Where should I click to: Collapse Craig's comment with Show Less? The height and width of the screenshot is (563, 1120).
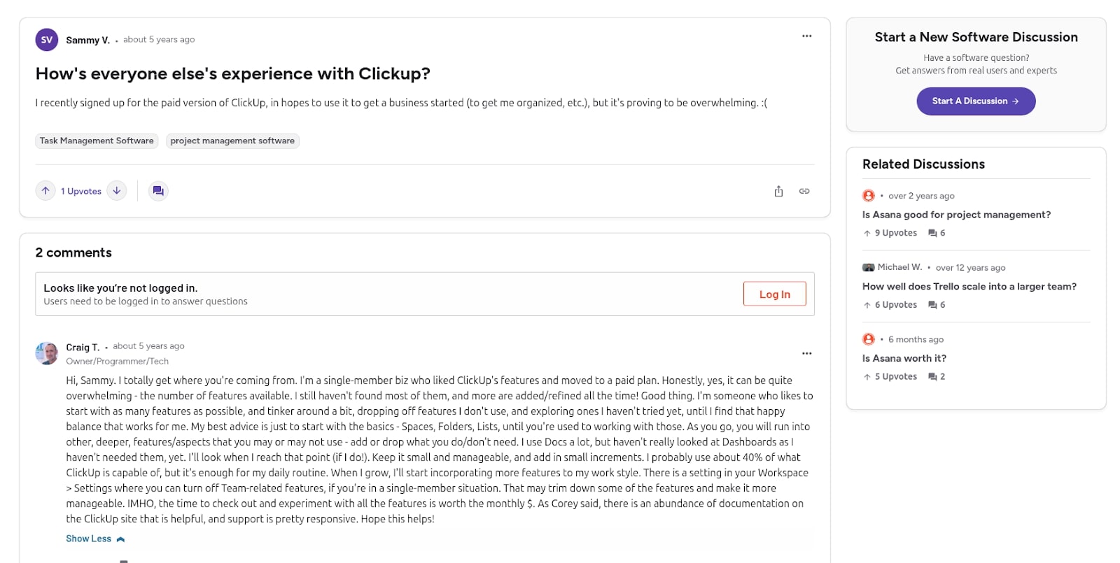95,539
